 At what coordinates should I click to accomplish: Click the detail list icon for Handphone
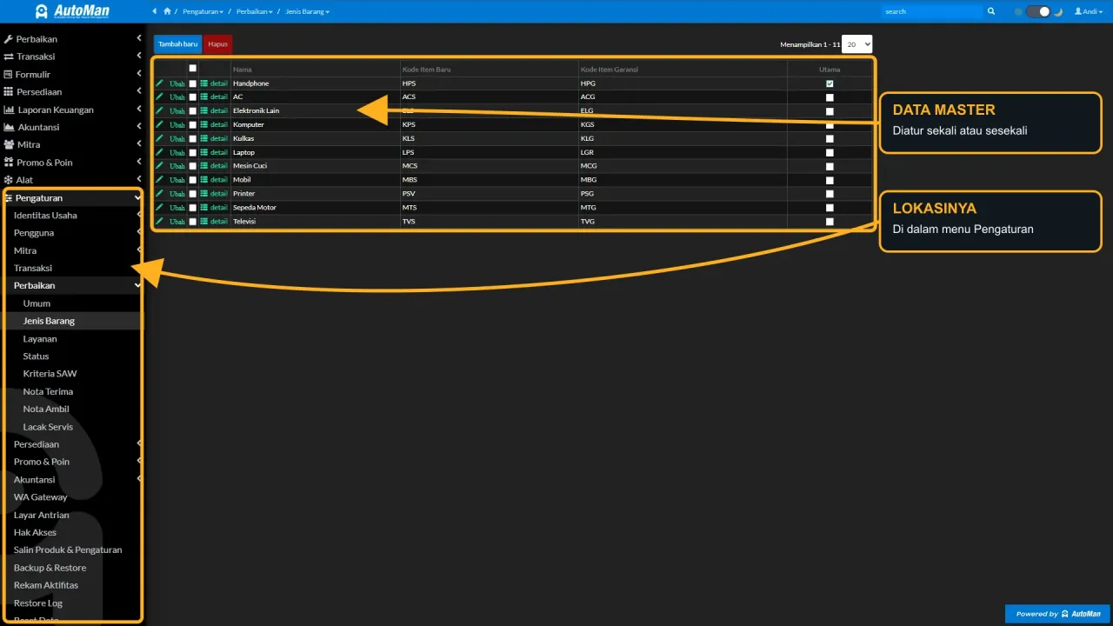point(204,83)
